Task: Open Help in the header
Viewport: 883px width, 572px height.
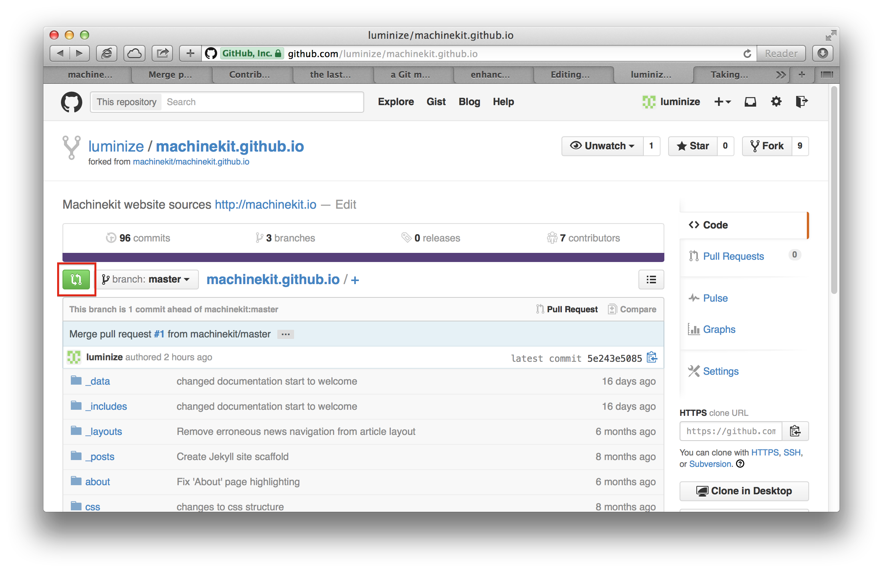Action: click(x=503, y=102)
